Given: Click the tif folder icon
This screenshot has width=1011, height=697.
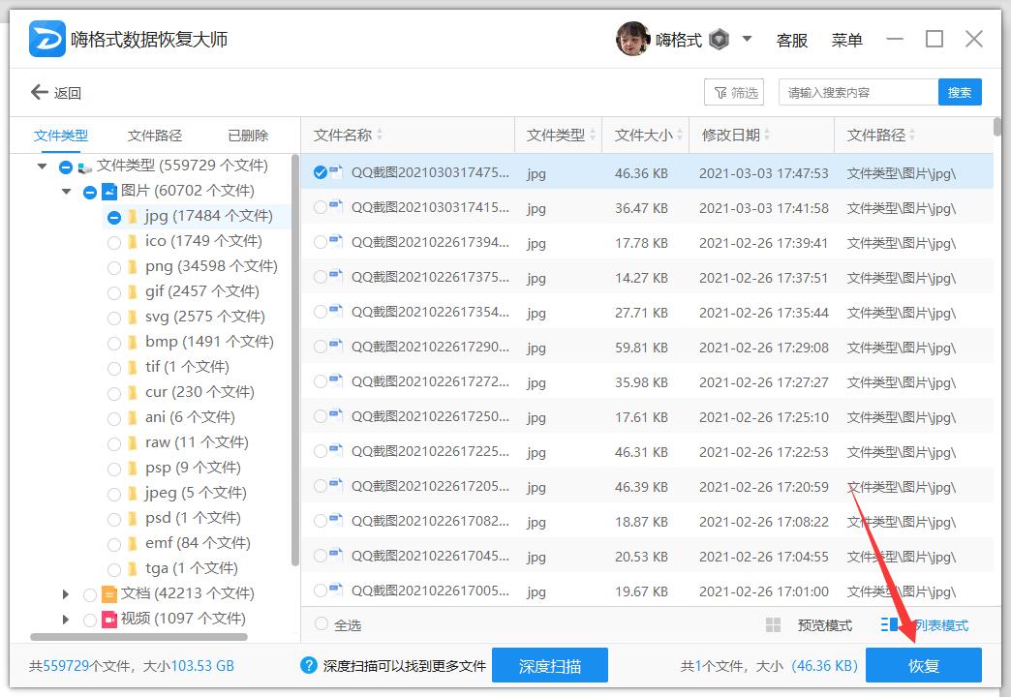Looking at the screenshot, I should click(x=132, y=368).
